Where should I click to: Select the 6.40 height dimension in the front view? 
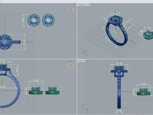(17, 70)
